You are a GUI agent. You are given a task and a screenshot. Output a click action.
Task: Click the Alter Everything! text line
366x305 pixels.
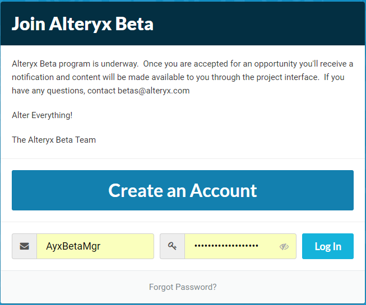coord(42,115)
